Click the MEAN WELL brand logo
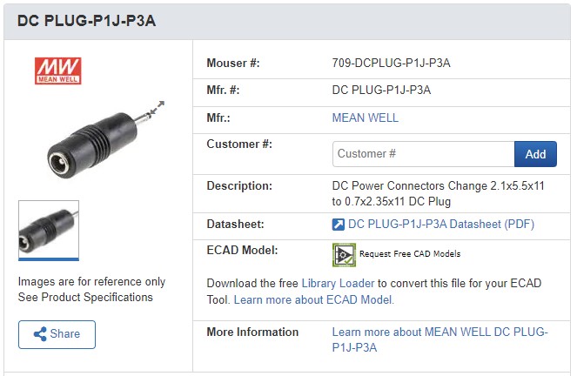Screen dimensions: 577x376 click(57, 70)
